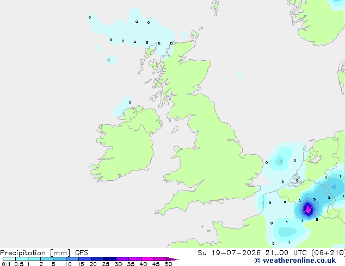The image size is (345, 266).
Task: Click the 0.1–0.5 mm palest legend swatch
Action: click(x=9, y=259)
